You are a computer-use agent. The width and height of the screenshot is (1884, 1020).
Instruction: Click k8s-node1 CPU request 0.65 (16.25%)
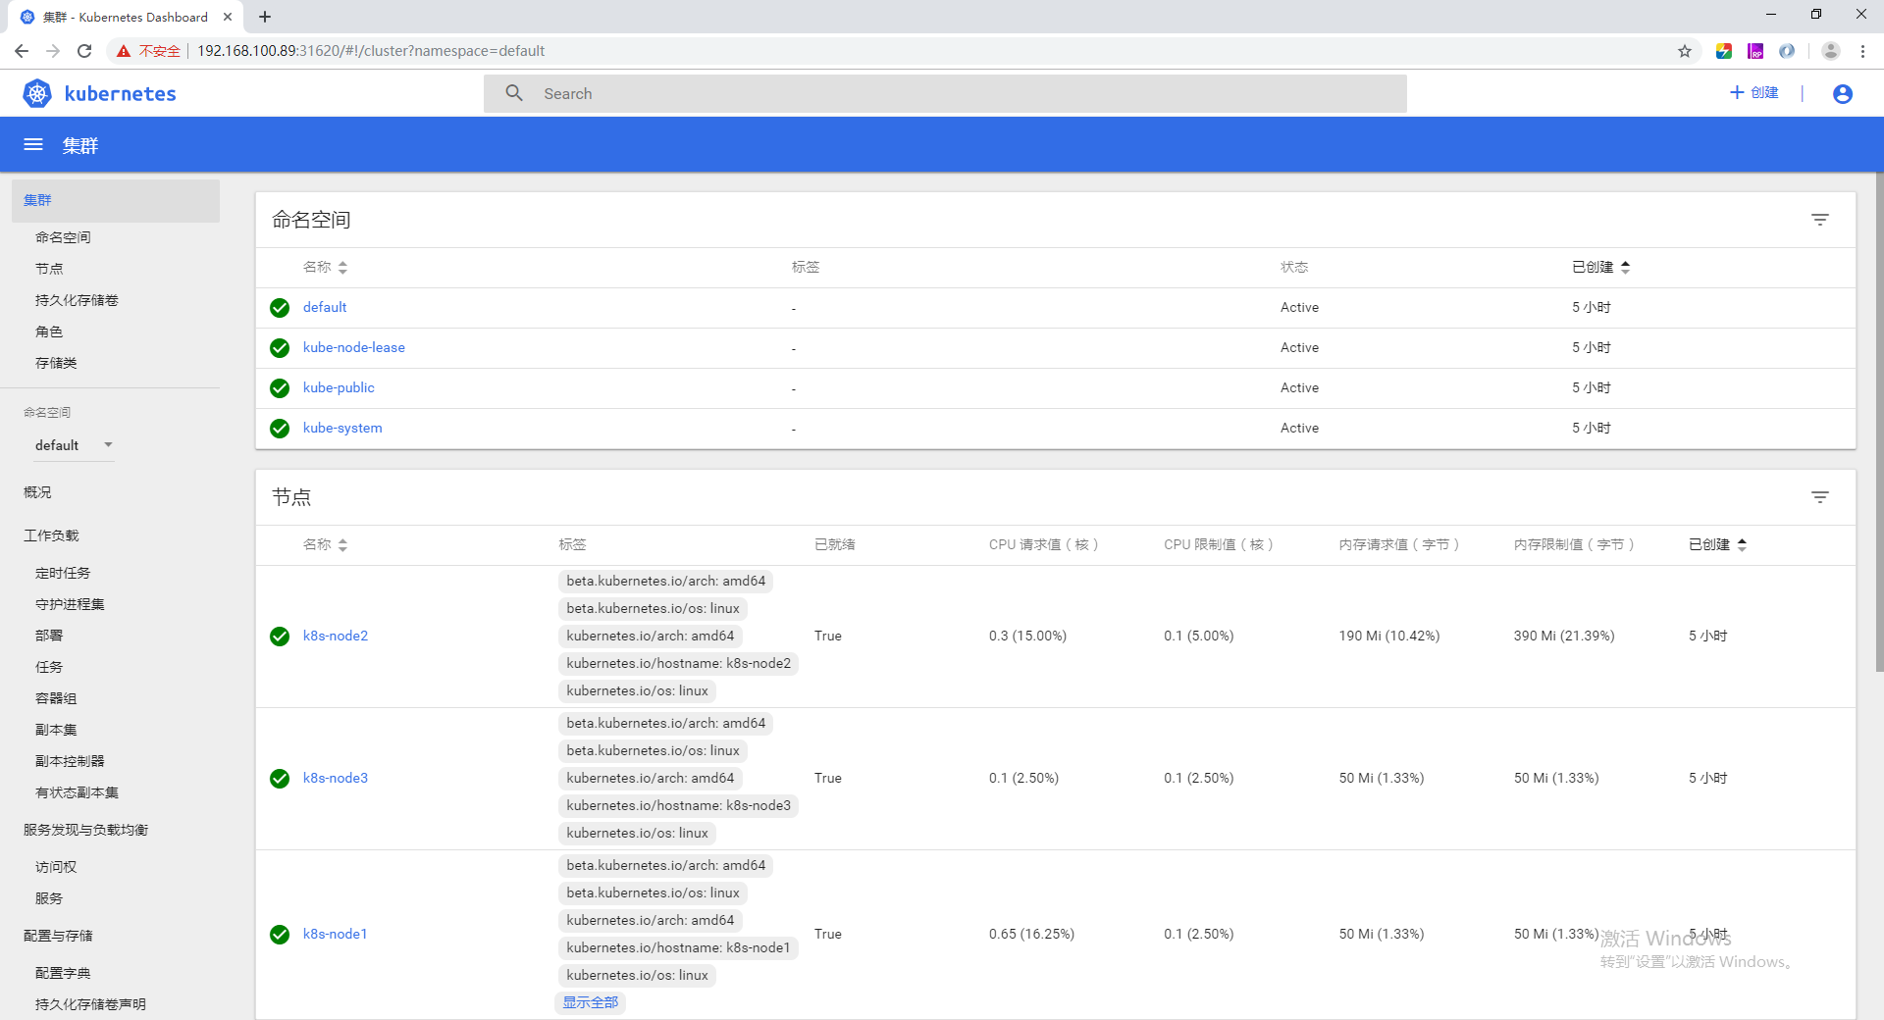pyautogui.click(x=1031, y=934)
